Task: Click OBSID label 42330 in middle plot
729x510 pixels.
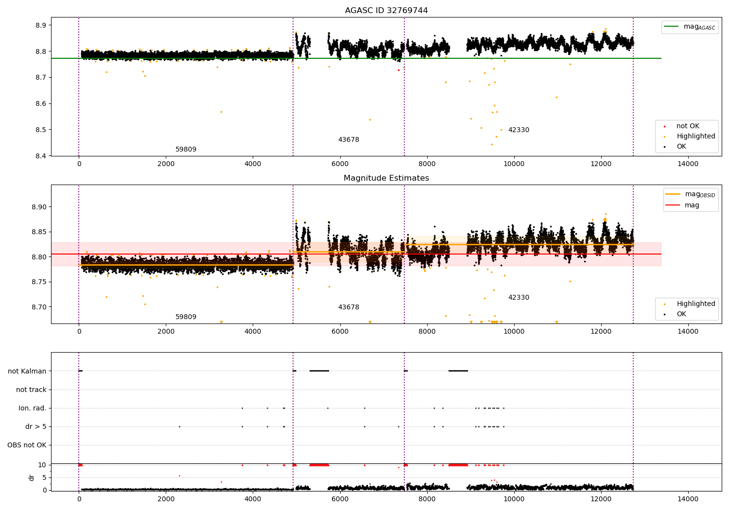Action: click(519, 298)
